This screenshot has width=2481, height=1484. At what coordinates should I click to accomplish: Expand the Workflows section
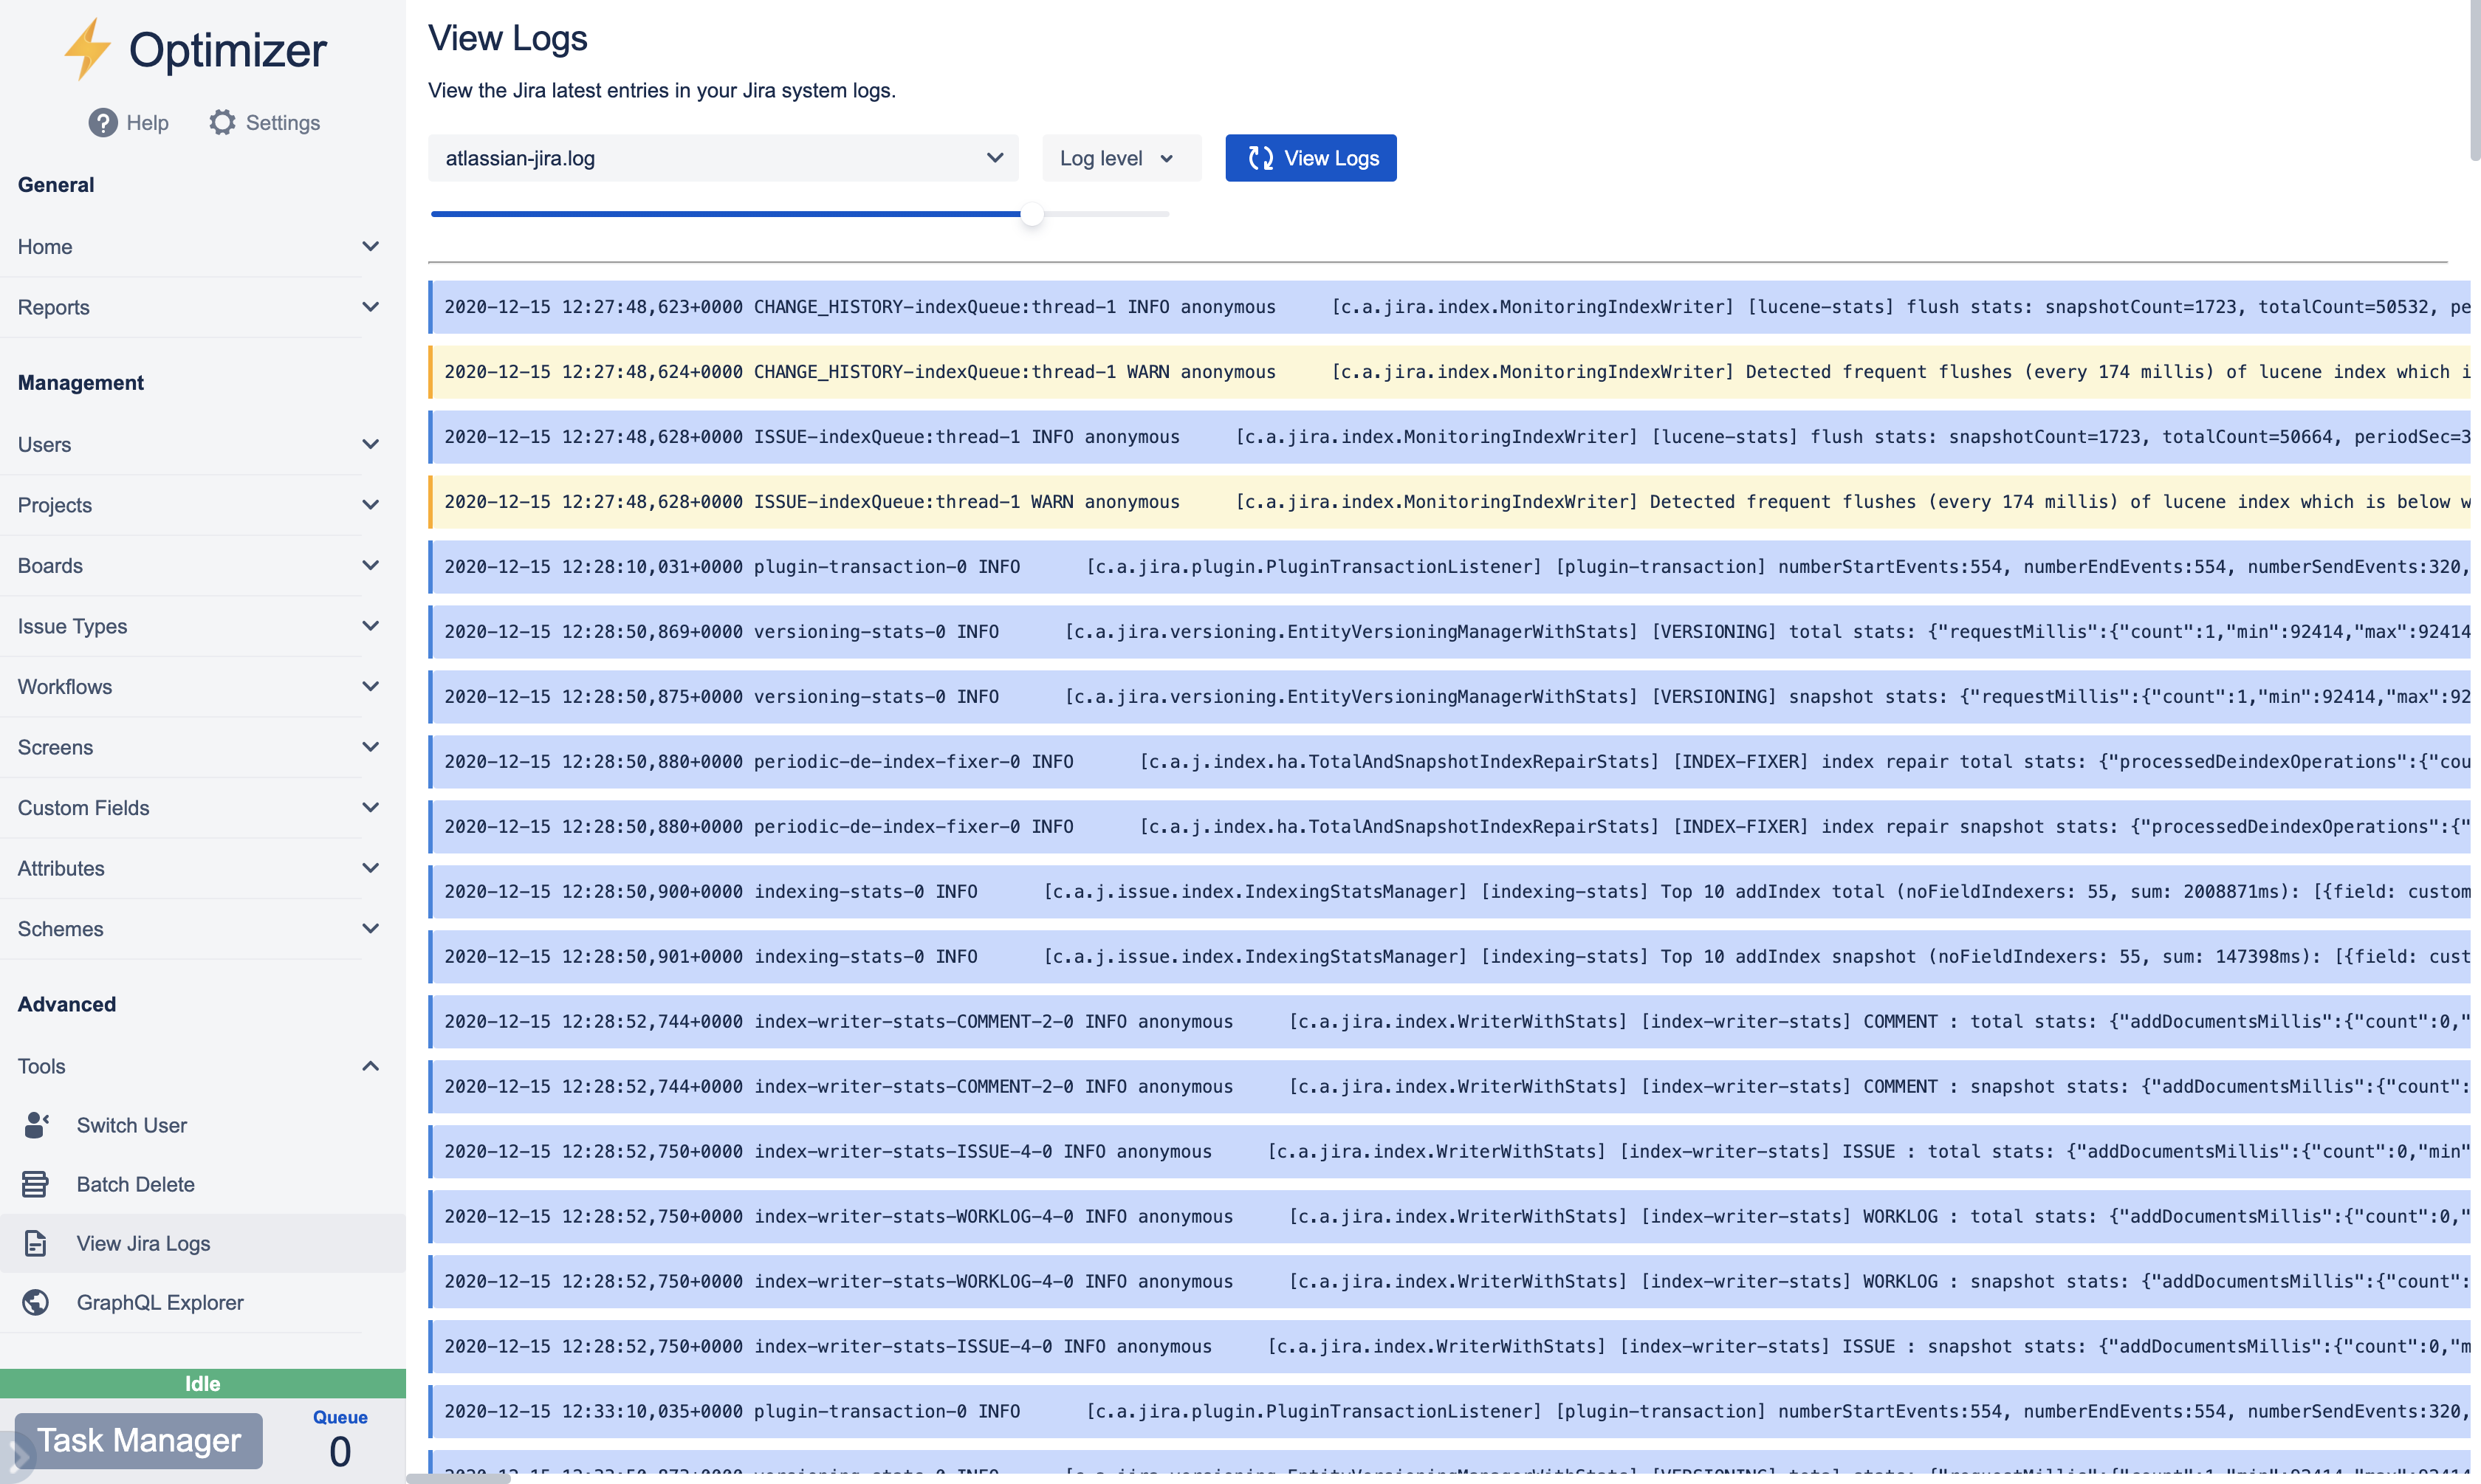click(x=371, y=687)
